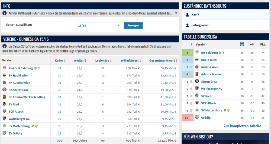
Task: Sort table by Kader column
Action: pos(61,61)
